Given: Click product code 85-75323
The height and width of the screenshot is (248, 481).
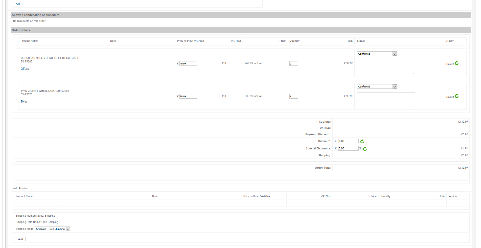Looking at the screenshot, I should (27, 95).
